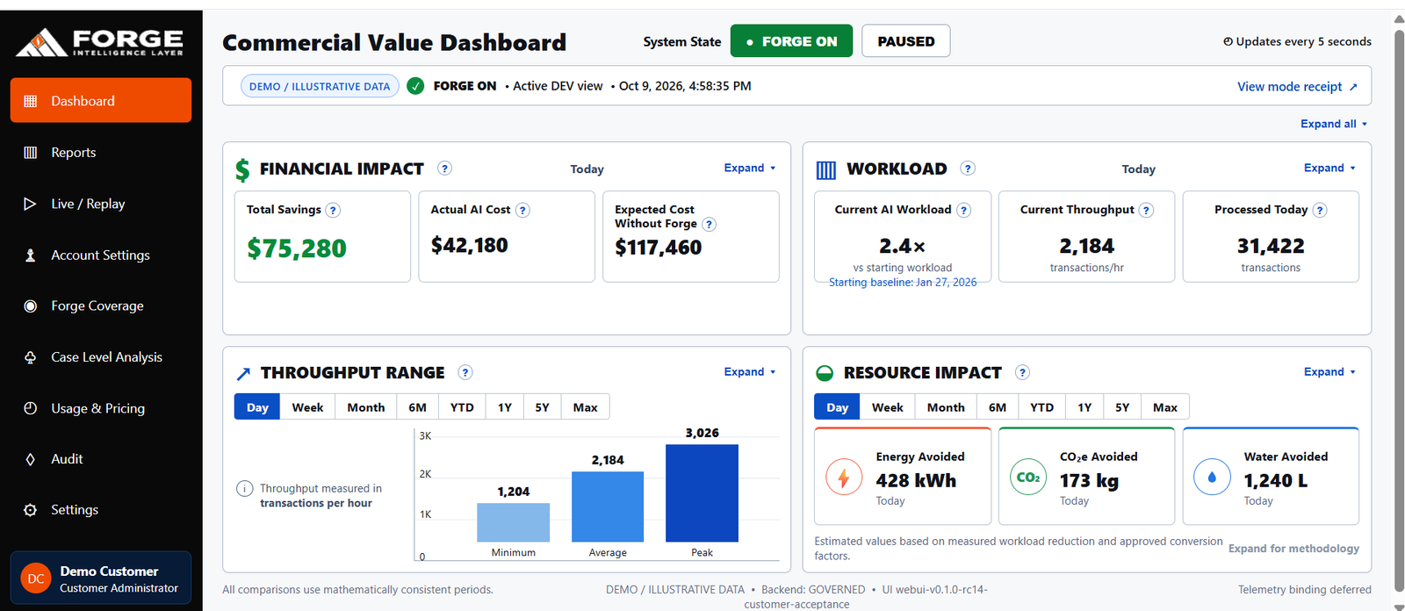Click Expand for methodology link

(x=1293, y=549)
